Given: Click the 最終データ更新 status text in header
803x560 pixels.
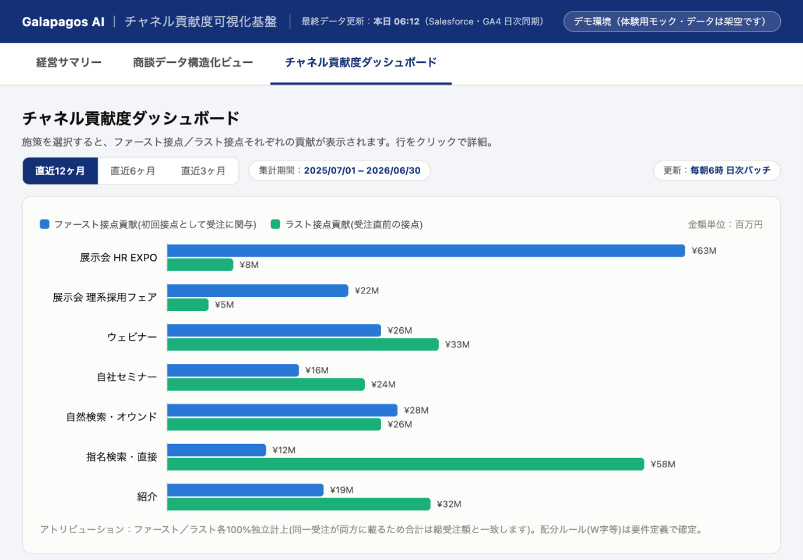Looking at the screenshot, I should [422, 22].
